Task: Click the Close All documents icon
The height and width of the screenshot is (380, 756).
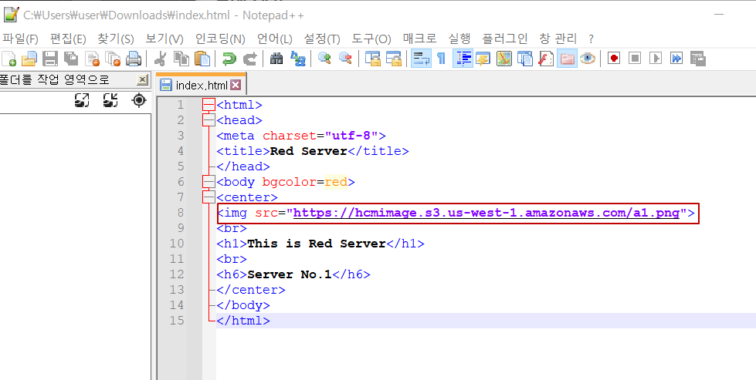Action: click(x=113, y=59)
